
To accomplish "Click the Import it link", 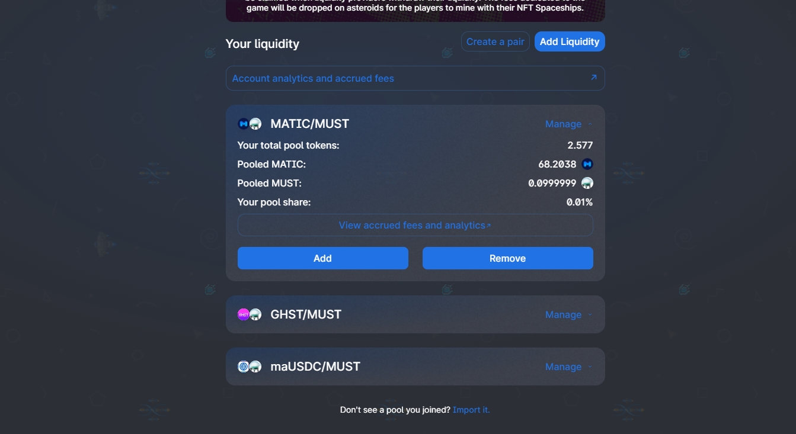I will click(x=471, y=410).
